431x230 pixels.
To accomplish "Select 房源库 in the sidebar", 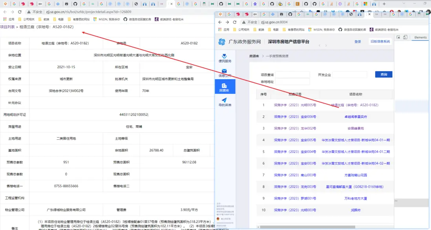I will tap(225, 86).
